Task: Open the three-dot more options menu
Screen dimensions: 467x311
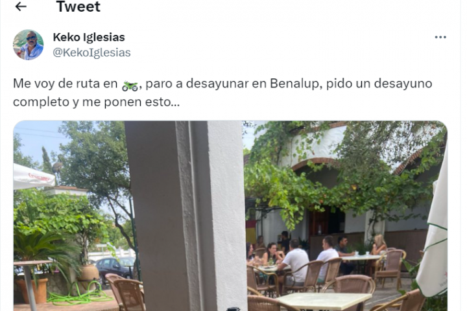Action: pyautogui.click(x=440, y=37)
